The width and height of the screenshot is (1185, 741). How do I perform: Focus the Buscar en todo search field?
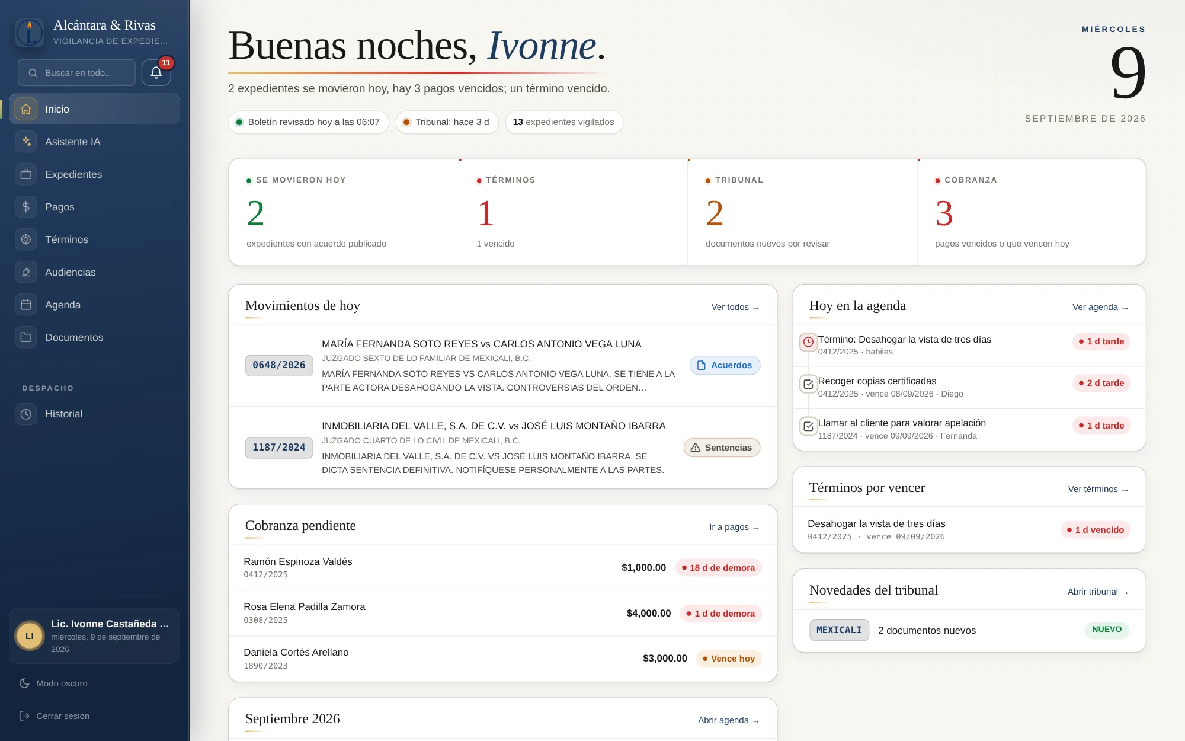tap(76, 73)
